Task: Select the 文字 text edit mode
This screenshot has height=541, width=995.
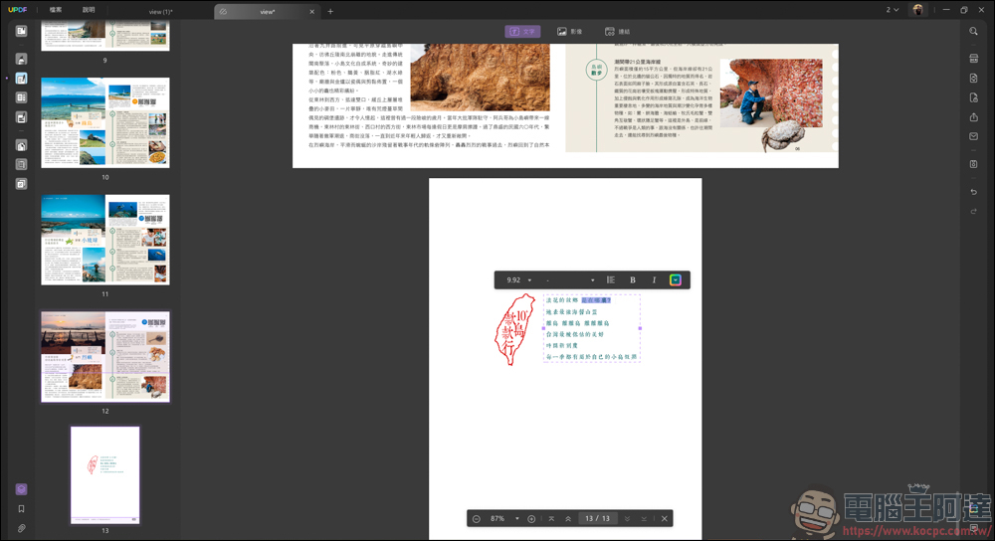Action: click(x=522, y=31)
